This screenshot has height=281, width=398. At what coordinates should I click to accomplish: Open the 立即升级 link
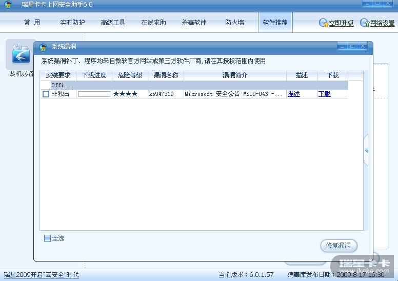point(342,23)
